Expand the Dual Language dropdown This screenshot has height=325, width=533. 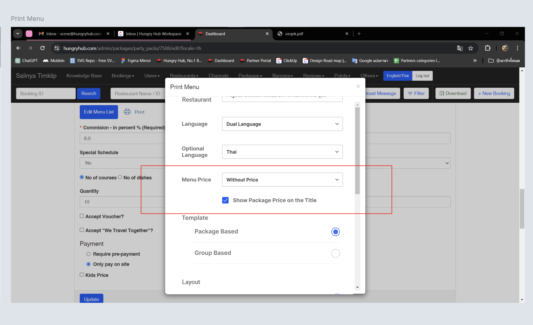[x=282, y=124]
